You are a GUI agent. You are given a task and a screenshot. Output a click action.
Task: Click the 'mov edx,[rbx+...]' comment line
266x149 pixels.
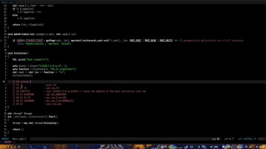(43, 101)
